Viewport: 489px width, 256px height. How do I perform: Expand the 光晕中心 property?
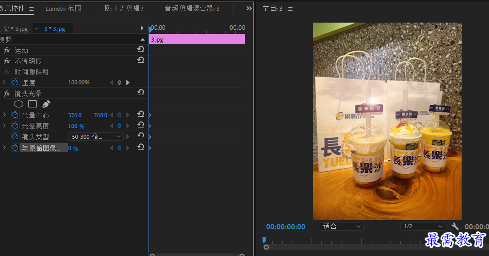[x=4, y=115]
